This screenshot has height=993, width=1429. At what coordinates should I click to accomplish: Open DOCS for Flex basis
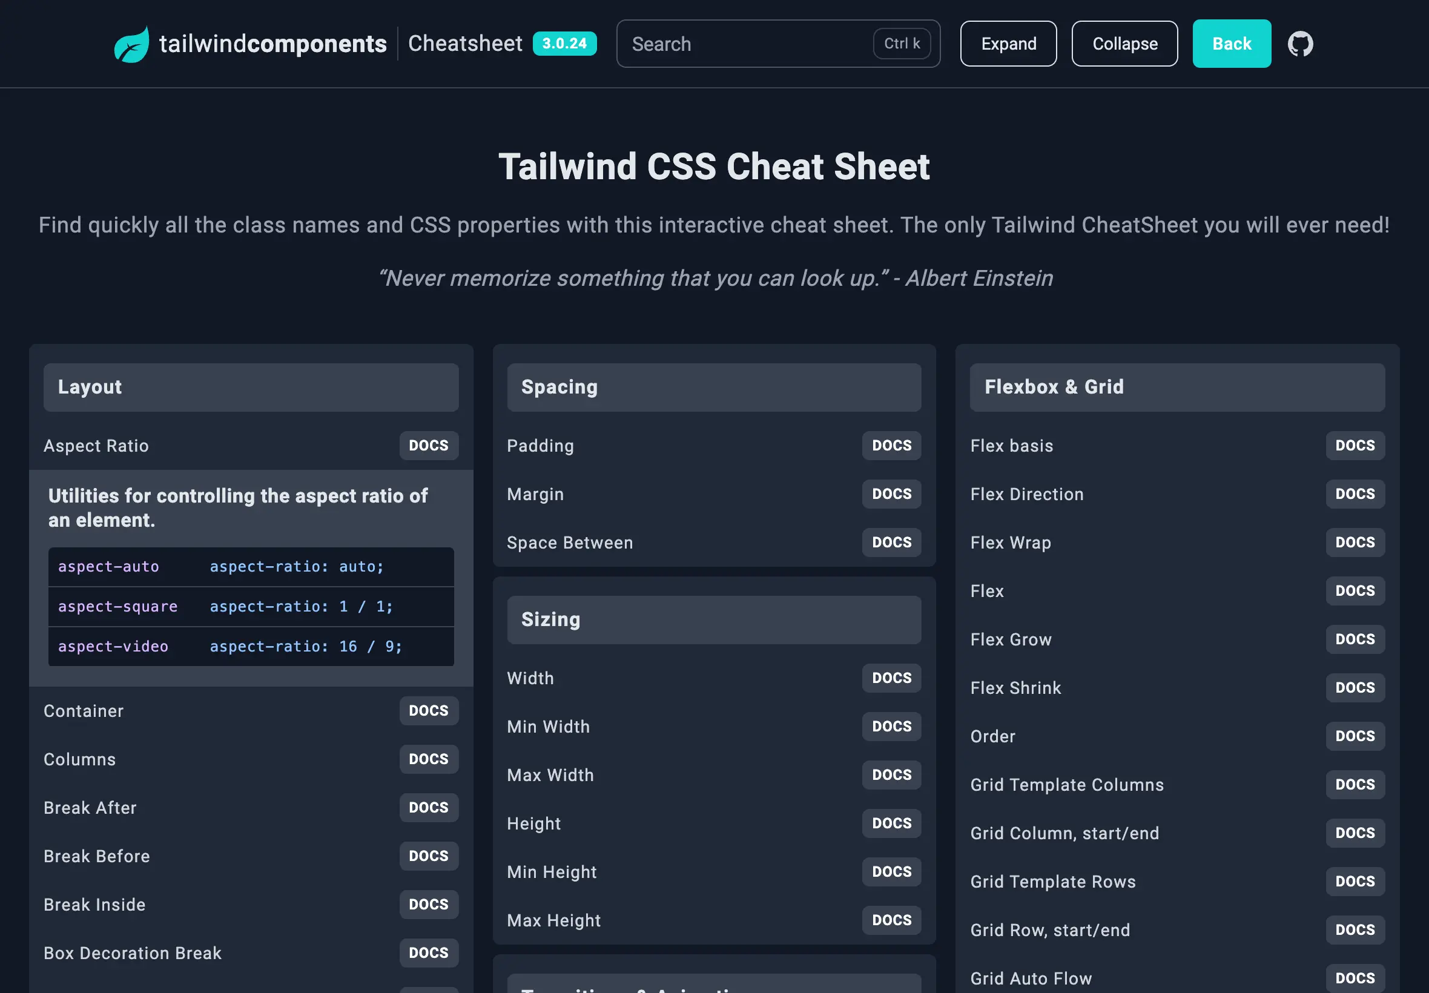tap(1355, 446)
